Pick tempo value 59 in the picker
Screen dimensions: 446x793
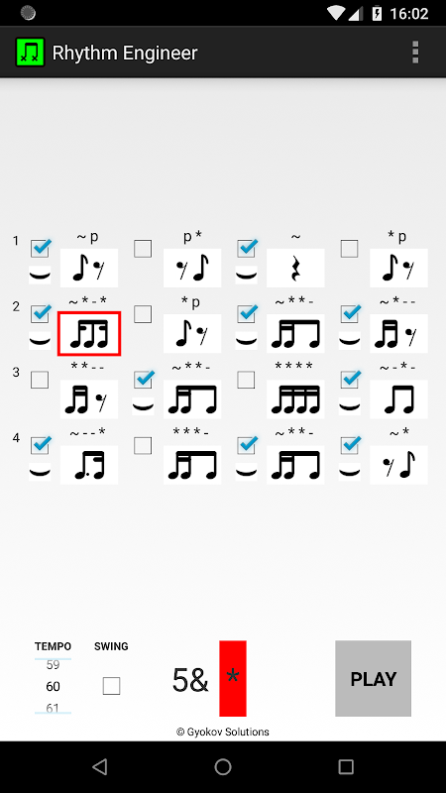[53, 665]
